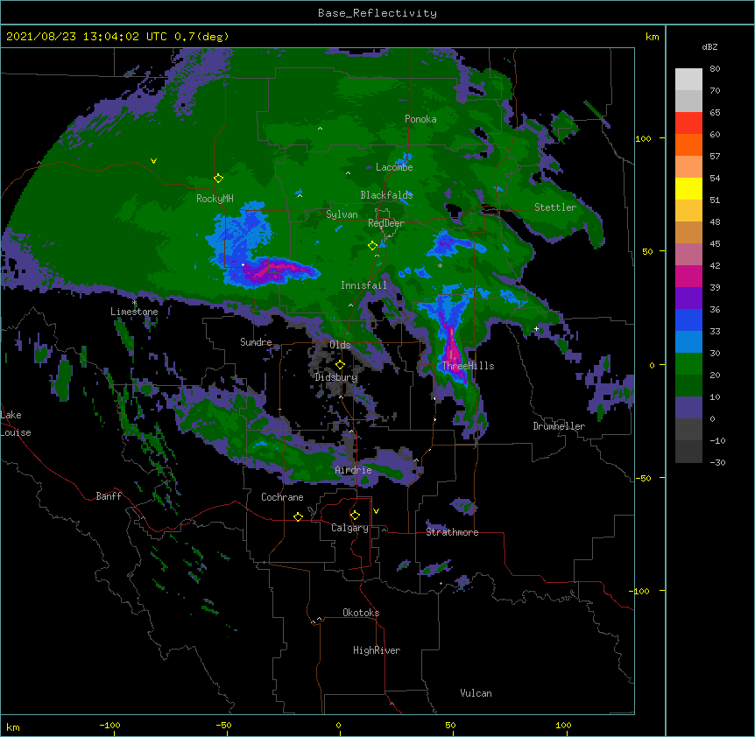755x737 pixels.
Task: Click the RockyMH label
Action: (x=215, y=199)
